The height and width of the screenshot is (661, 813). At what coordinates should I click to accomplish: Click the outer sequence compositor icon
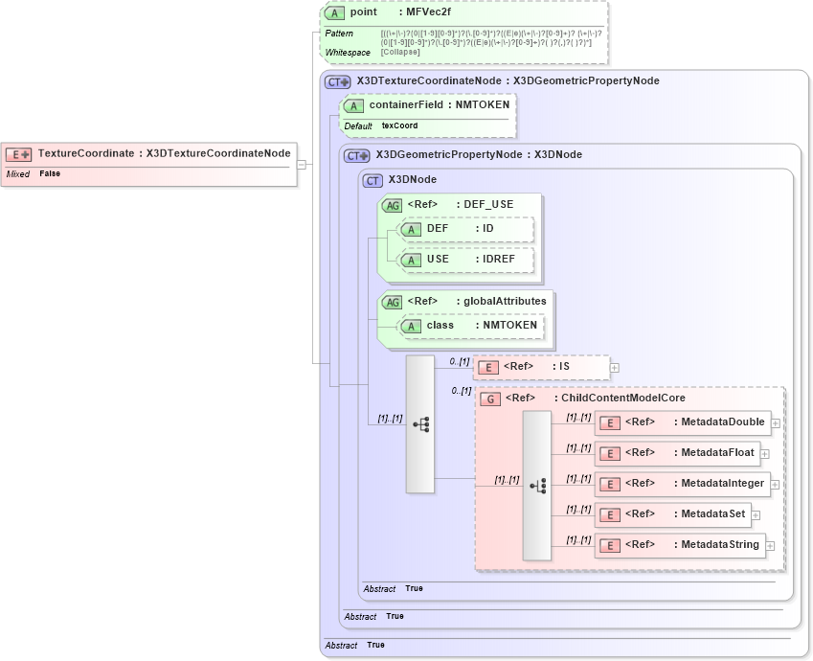pos(420,424)
